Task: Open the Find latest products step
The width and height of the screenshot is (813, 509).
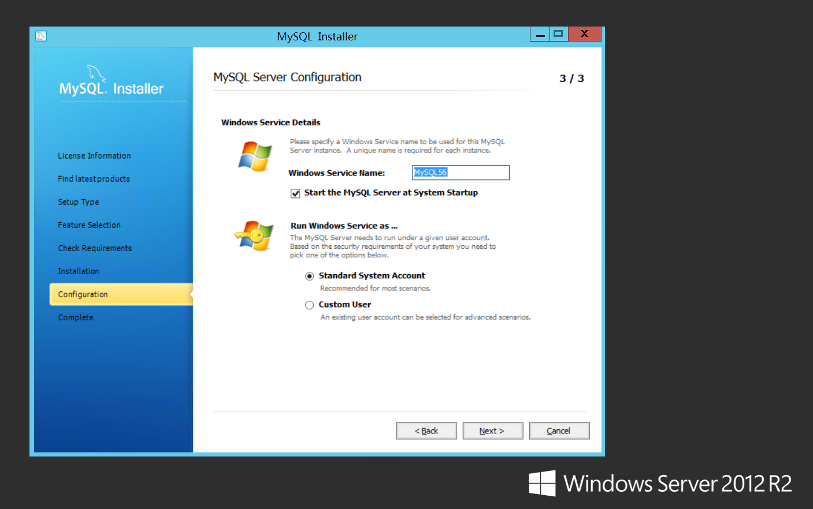Action: [x=94, y=179]
